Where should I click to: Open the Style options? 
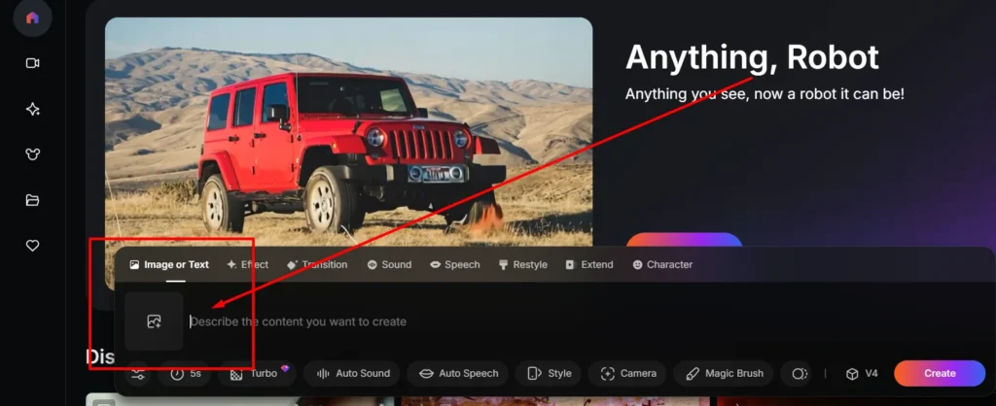(x=550, y=374)
